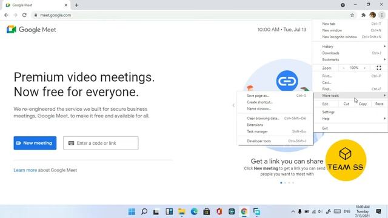Open Clear browsing data

[275, 119]
